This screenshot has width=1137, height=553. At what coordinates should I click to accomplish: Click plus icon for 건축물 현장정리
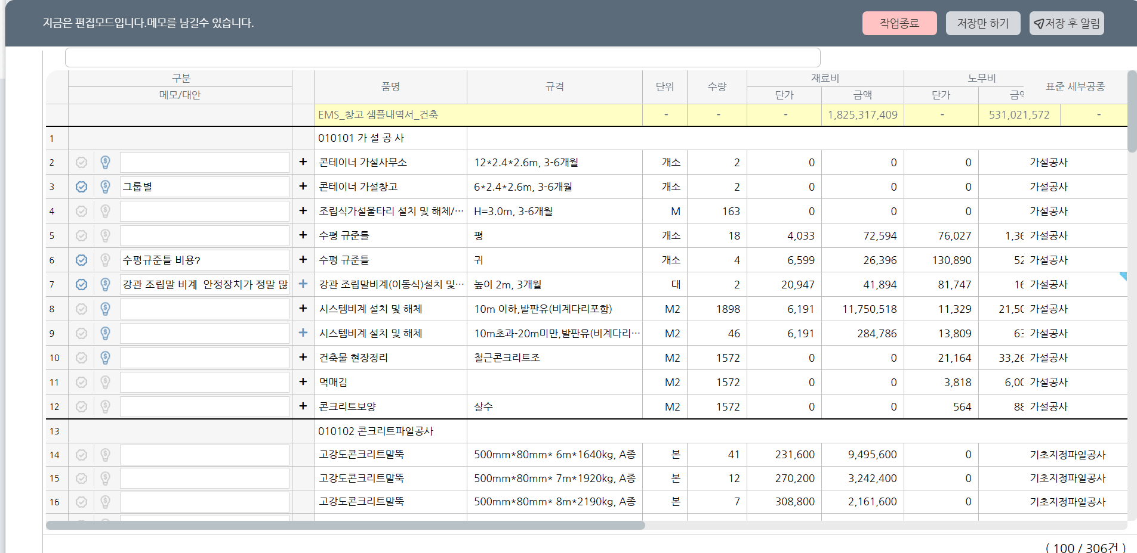[303, 357]
